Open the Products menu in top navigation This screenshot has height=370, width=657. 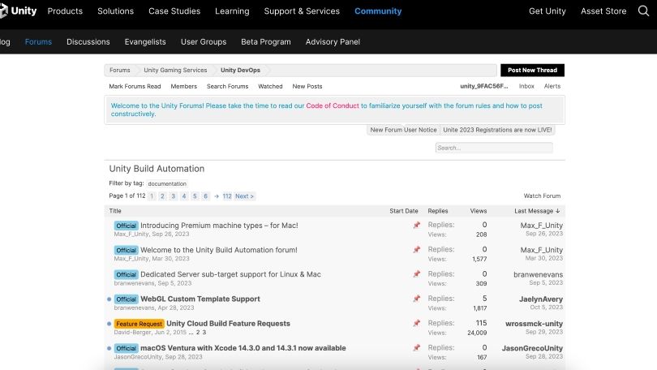point(65,11)
